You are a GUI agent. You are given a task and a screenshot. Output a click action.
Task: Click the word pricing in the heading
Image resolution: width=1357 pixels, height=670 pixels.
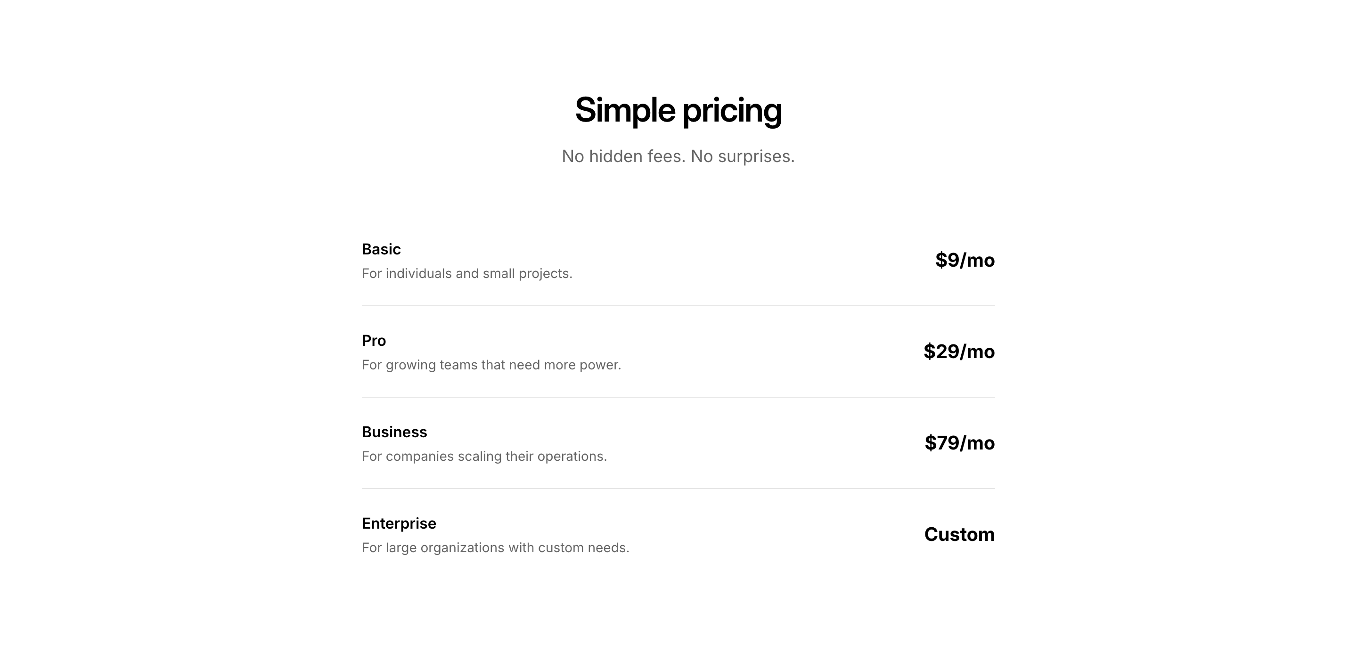[732, 111]
